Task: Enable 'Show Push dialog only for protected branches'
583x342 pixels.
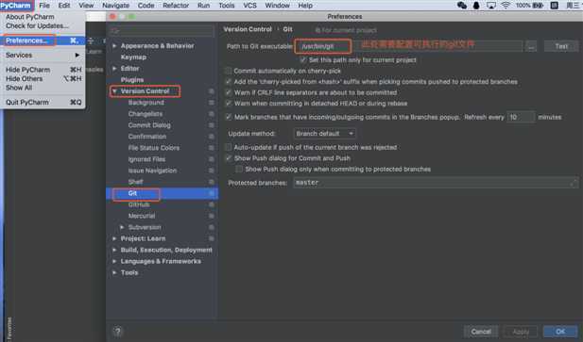Action: tap(239, 169)
